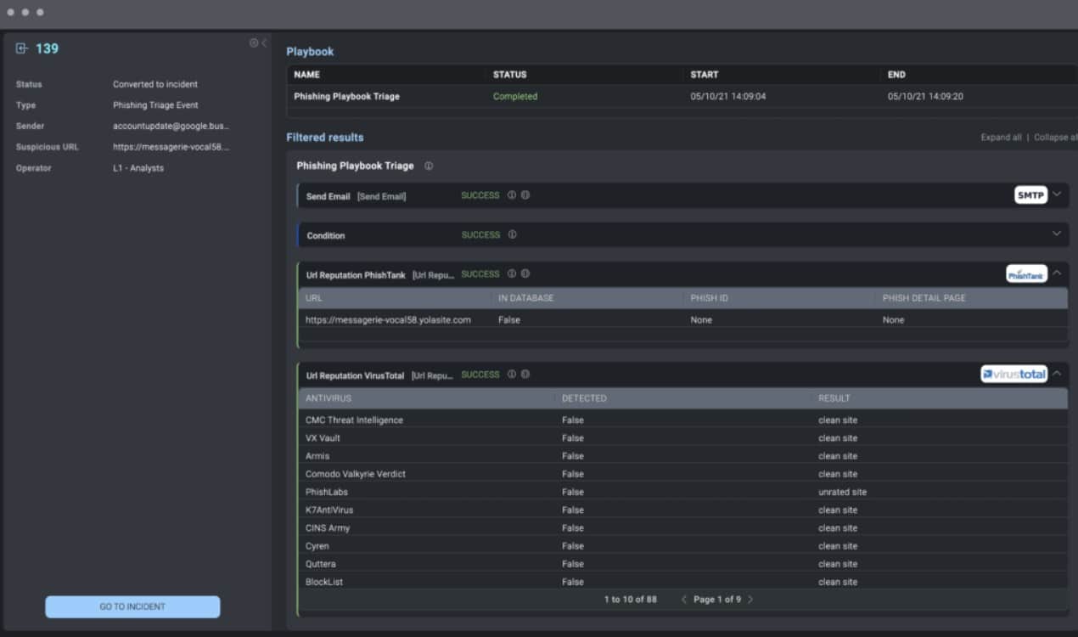Select the Armis row
Screen dimensions: 1078x637
[x=683, y=456]
